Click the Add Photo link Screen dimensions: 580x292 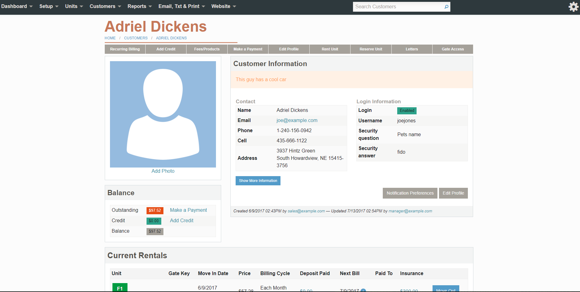[x=163, y=171]
